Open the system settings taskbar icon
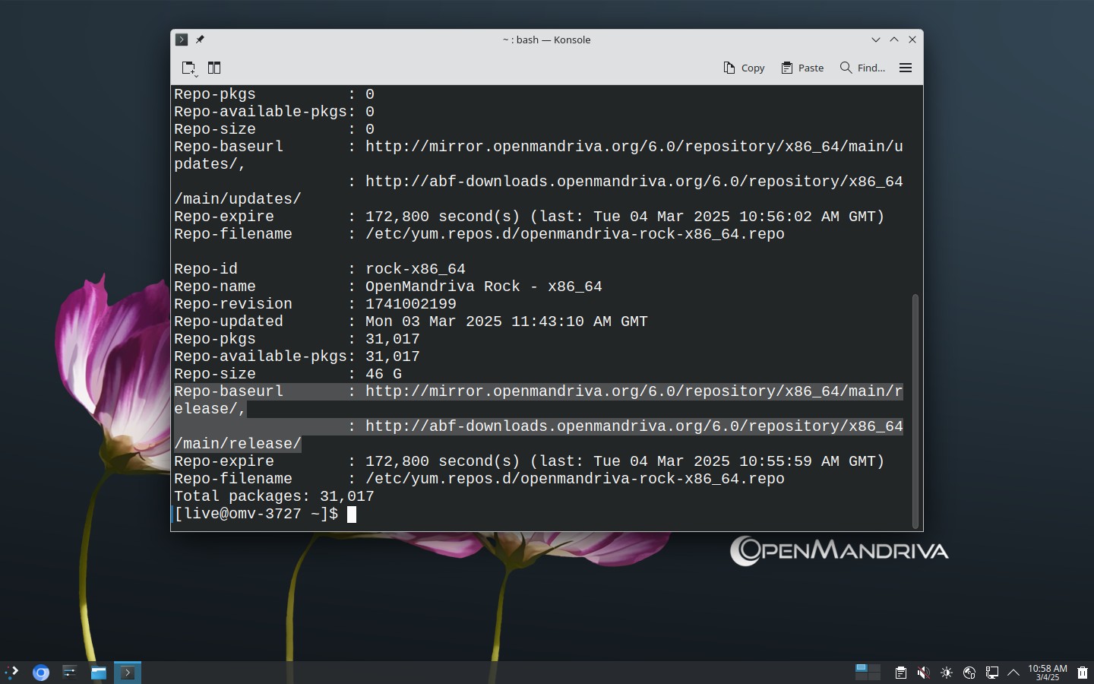 click(70, 672)
